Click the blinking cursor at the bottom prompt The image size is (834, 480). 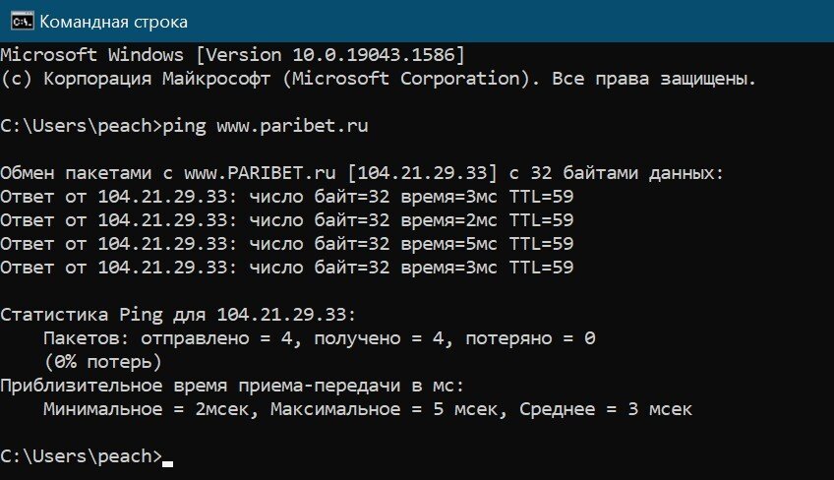click(168, 460)
